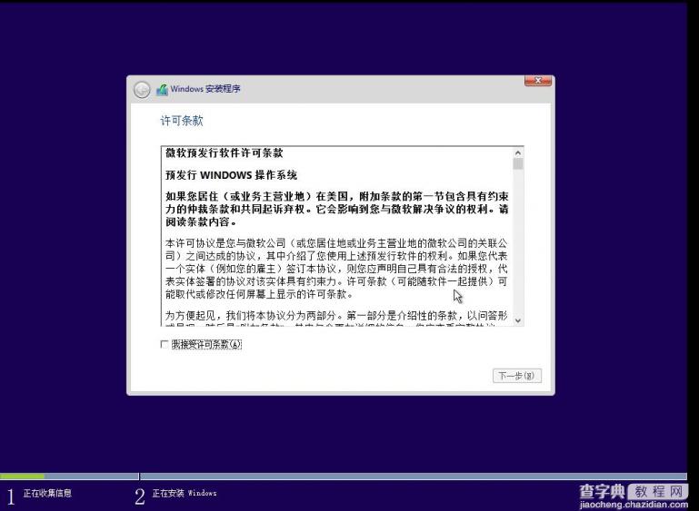The image size is (699, 511).
Task: Click the Windows setup program icon
Action: pos(162,90)
